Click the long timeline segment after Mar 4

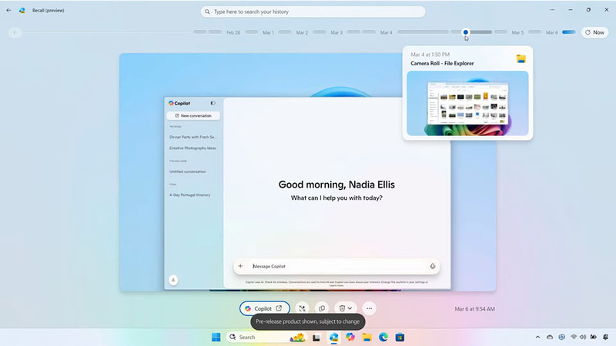point(423,32)
